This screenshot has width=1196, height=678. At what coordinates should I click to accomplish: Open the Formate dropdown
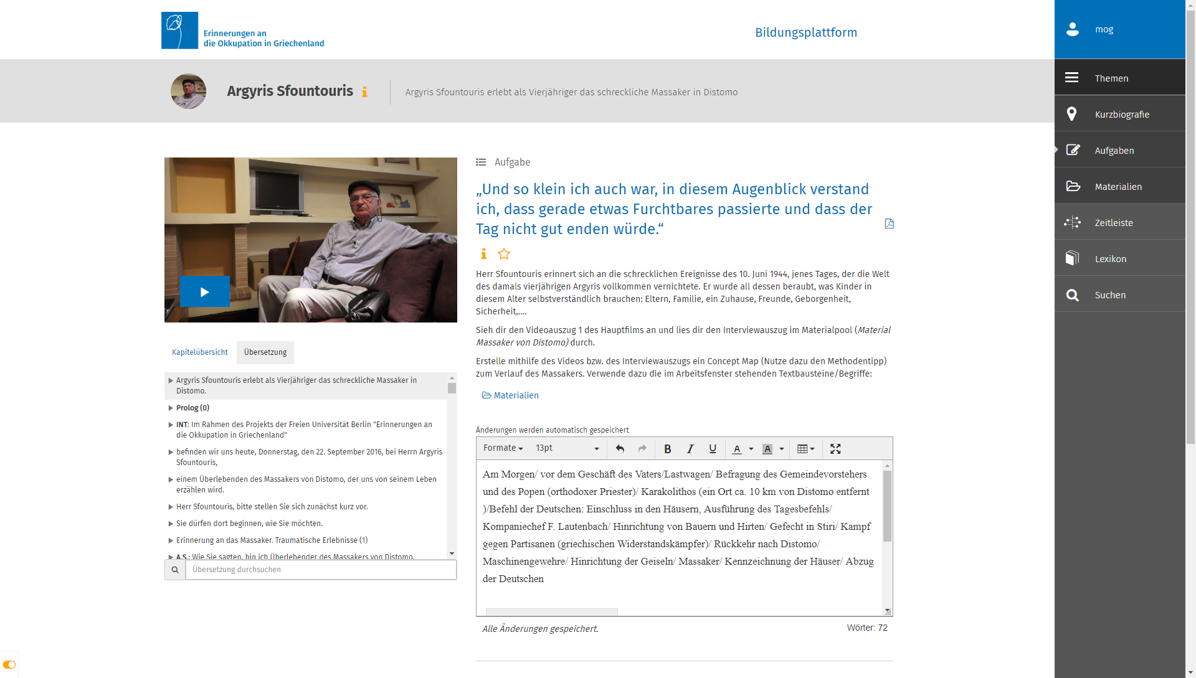tap(503, 448)
